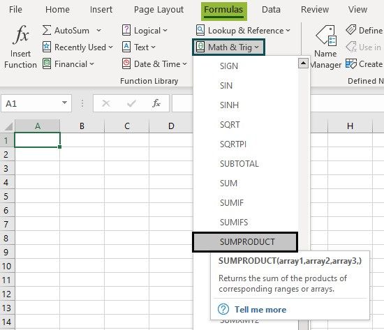Choose SUBTOTAL from the function list
This screenshot has width=384, height=330.
(x=246, y=164)
